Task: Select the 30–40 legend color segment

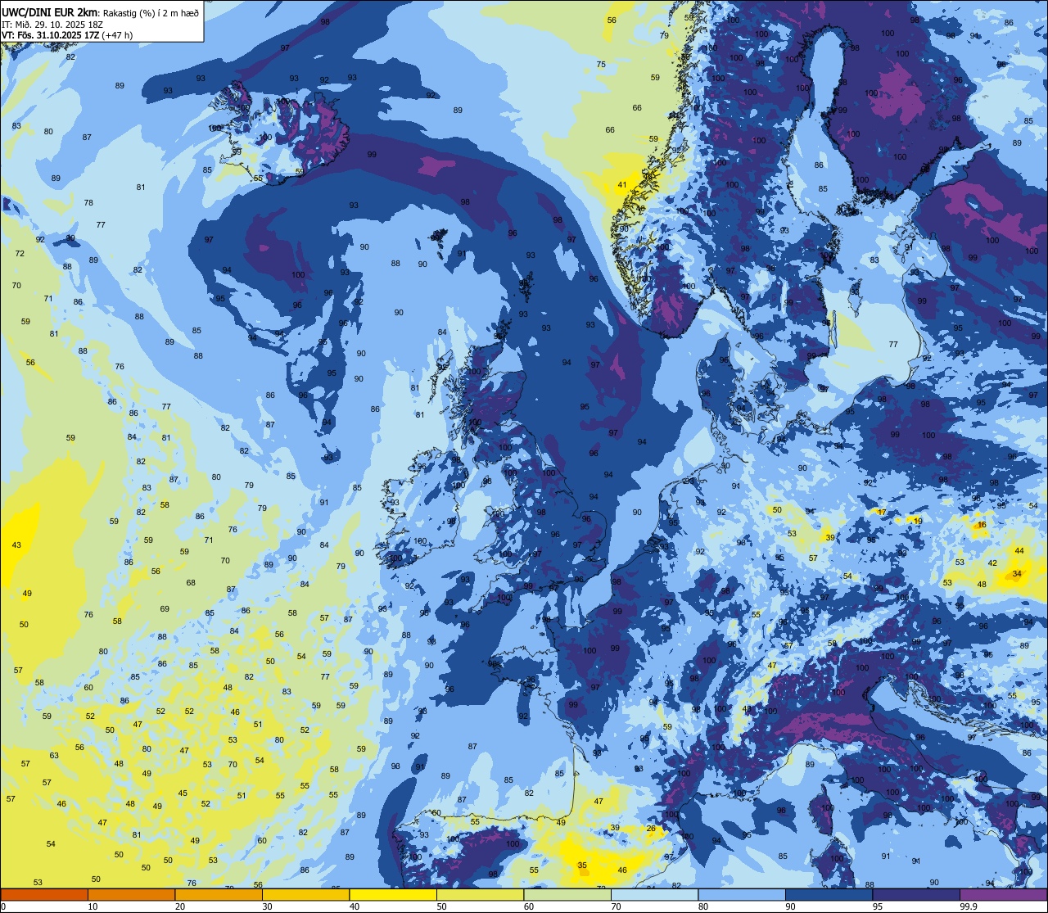Action: pos(305,895)
